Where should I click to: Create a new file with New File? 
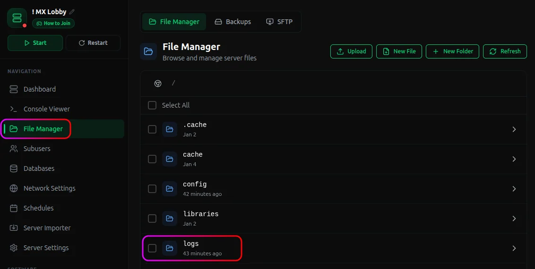(399, 51)
